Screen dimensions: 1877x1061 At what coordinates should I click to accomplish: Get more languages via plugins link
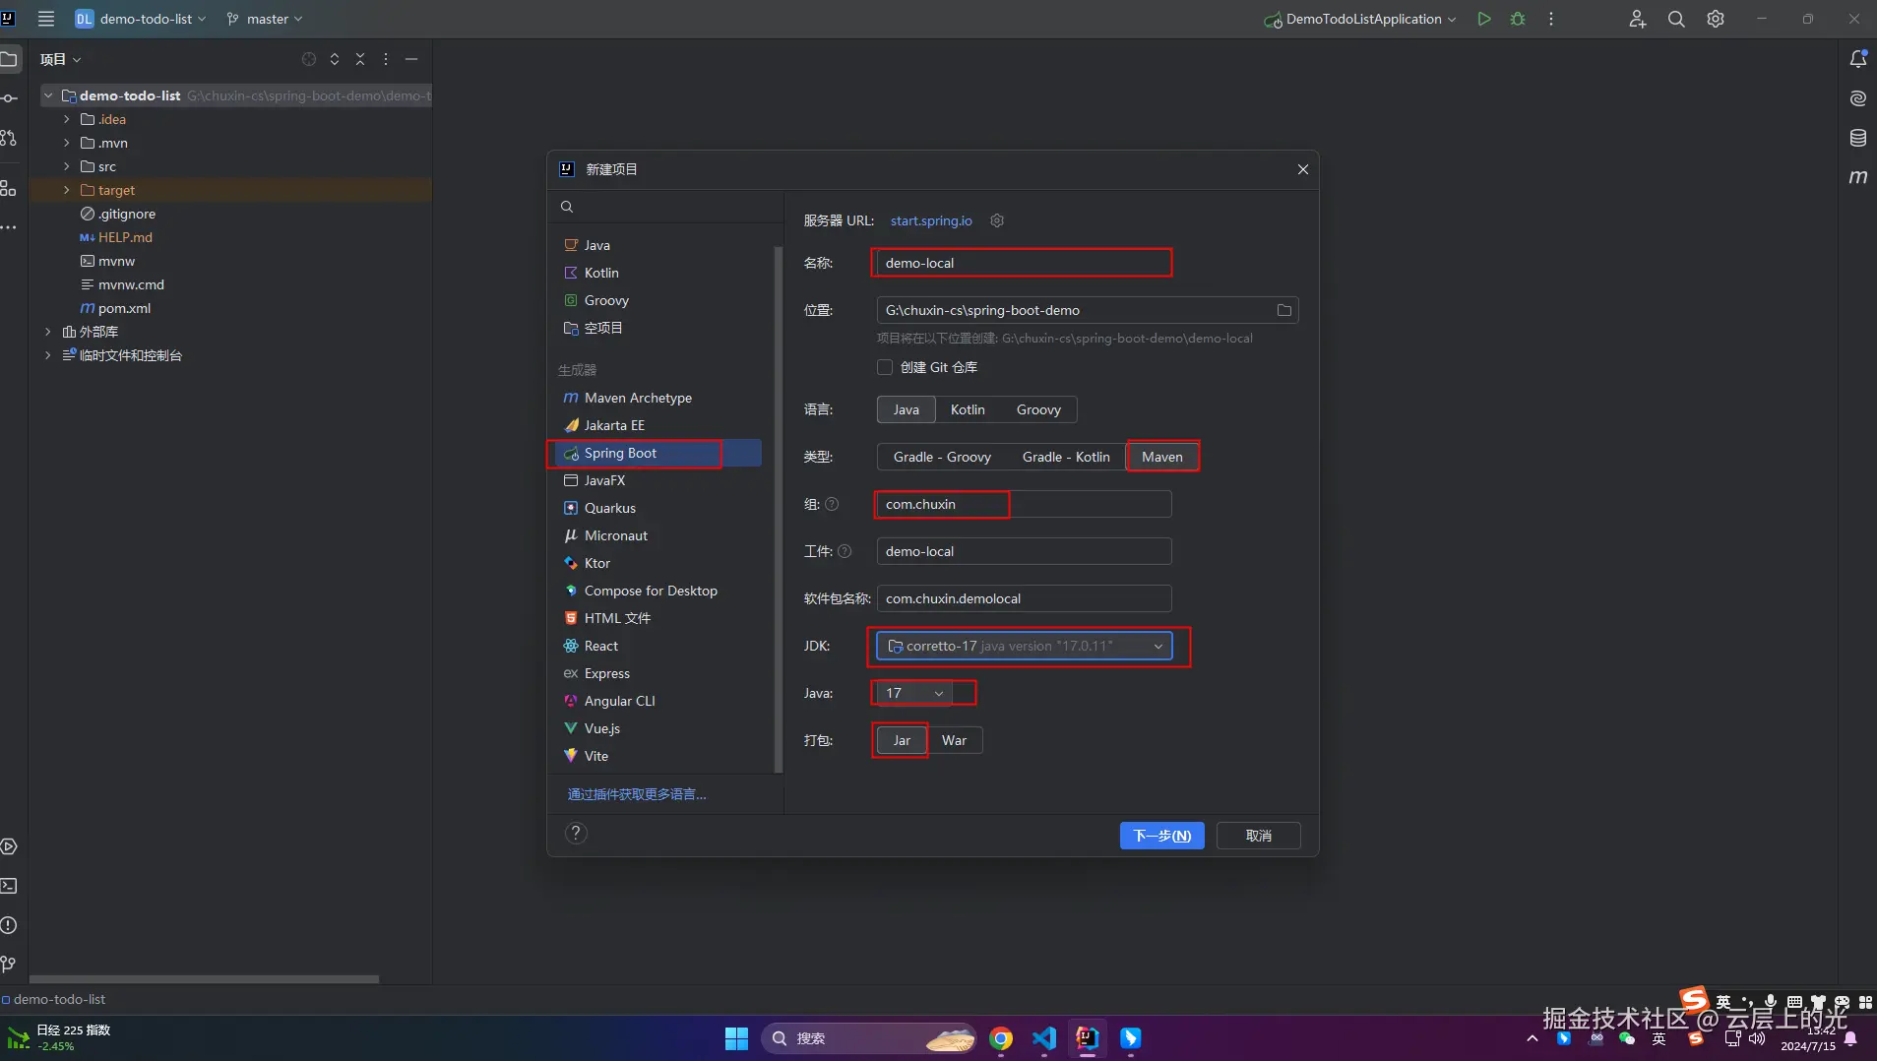click(x=637, y=794)
